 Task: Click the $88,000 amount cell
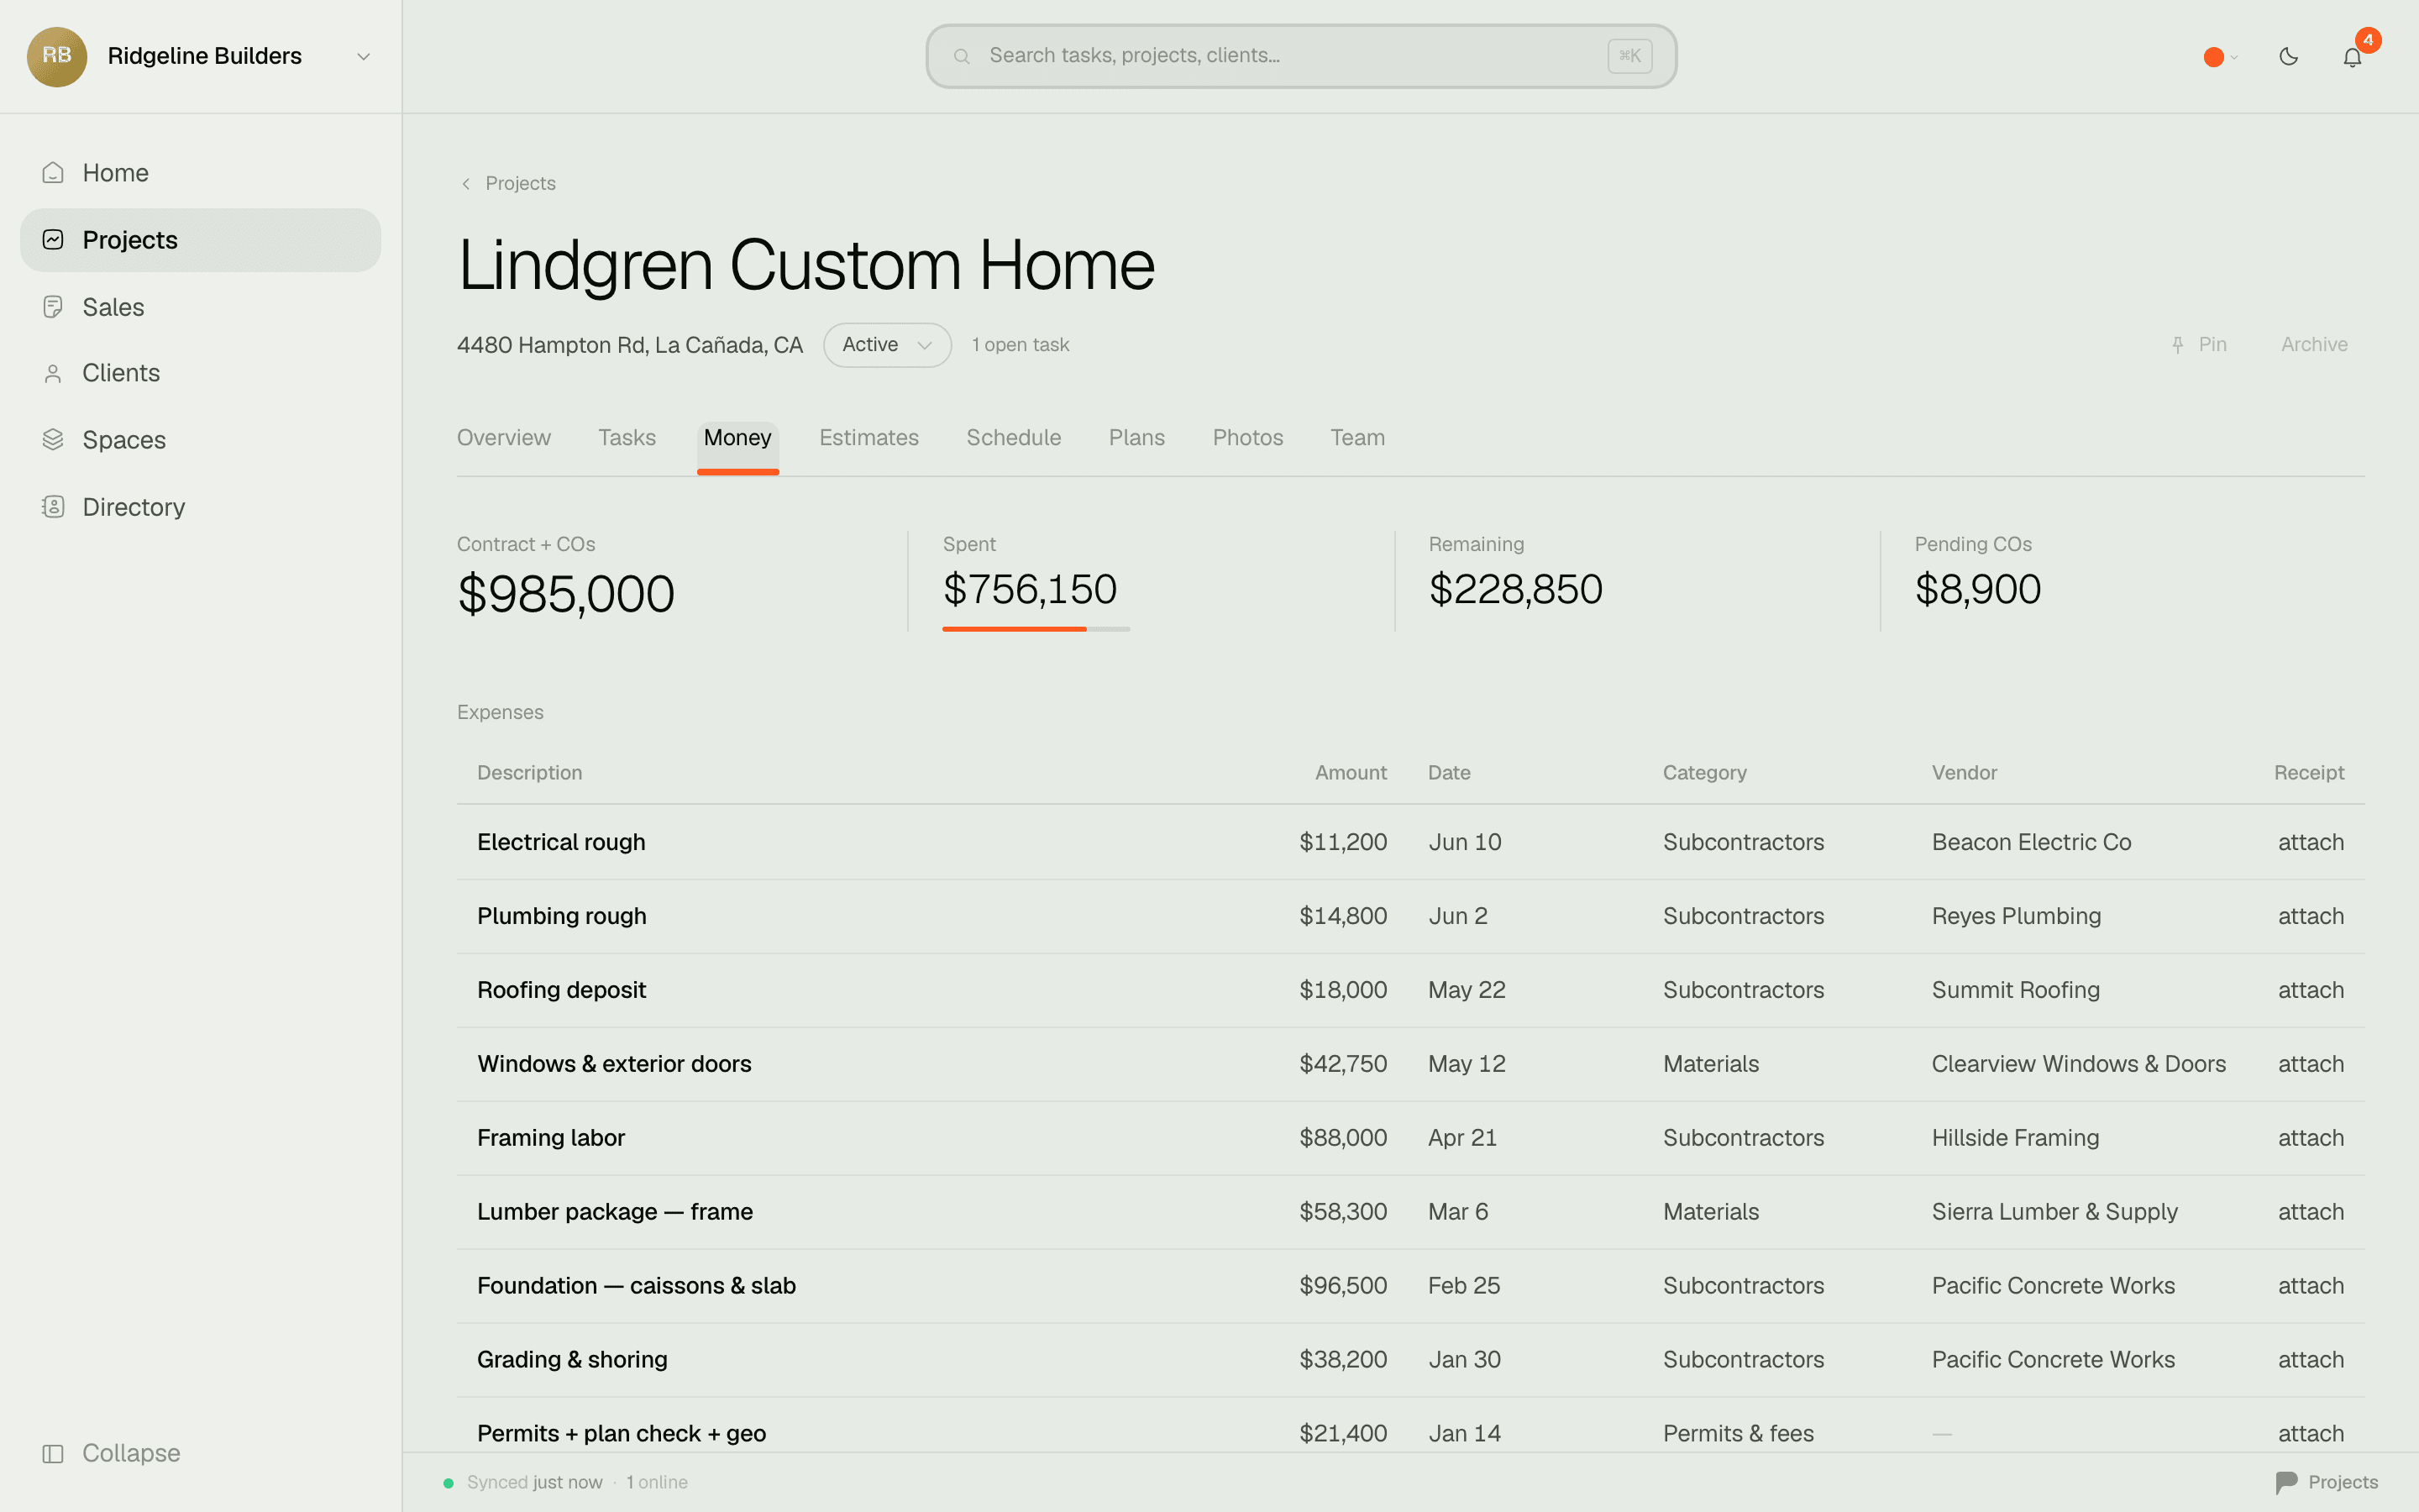[1342, 1139]
